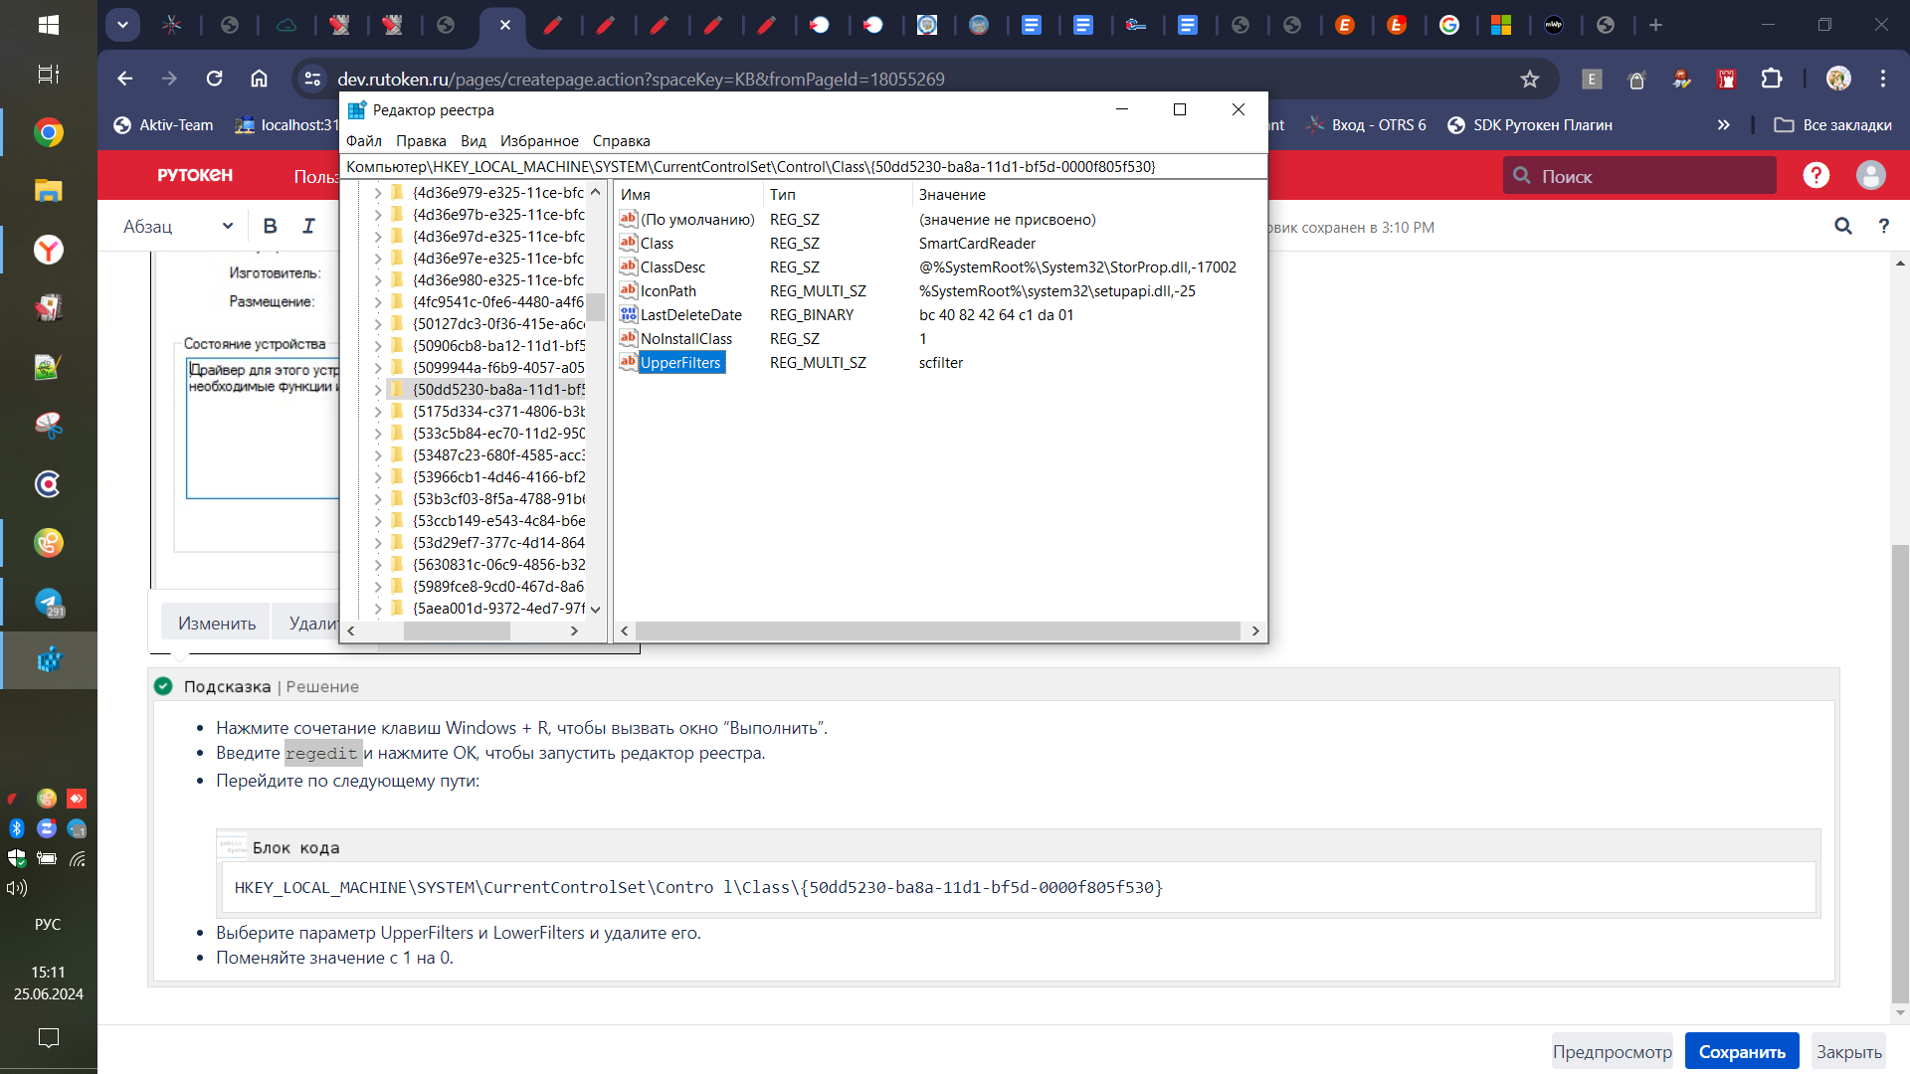1910x1074 pixels.
Task: Click registry path address bar
Action: click(x=803, y=166)
